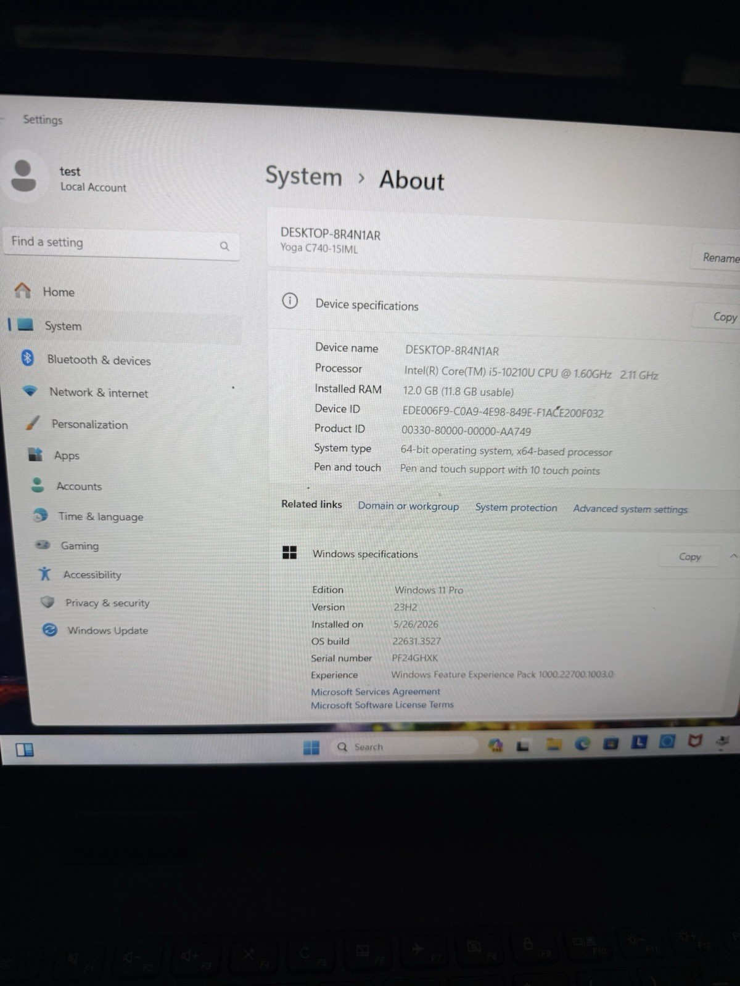Click the Accounts person icon
The width and height of the screenshot is (740, 986).
click(x=38, y=485)
